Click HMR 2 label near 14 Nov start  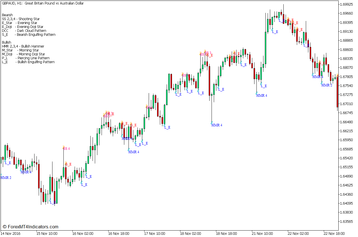pyautogui.click(x=6, y=178)
